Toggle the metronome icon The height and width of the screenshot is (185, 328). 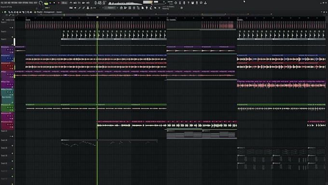pyautogui.click(x=71, y=3)
